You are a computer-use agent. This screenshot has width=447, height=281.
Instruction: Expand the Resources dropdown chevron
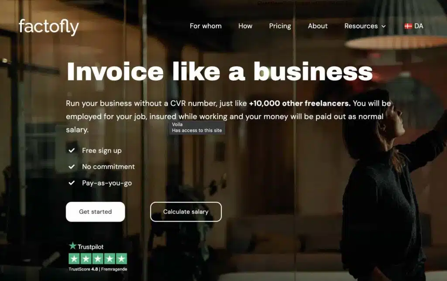384,26
